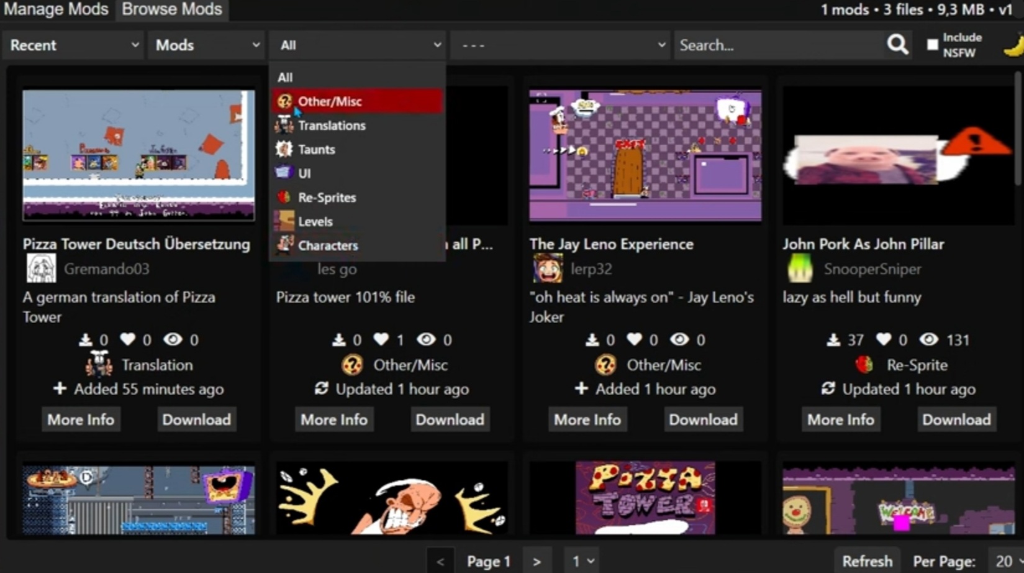Click the search magnifier icon
Screen dimensions: 1024x573
tap(897, 45)
